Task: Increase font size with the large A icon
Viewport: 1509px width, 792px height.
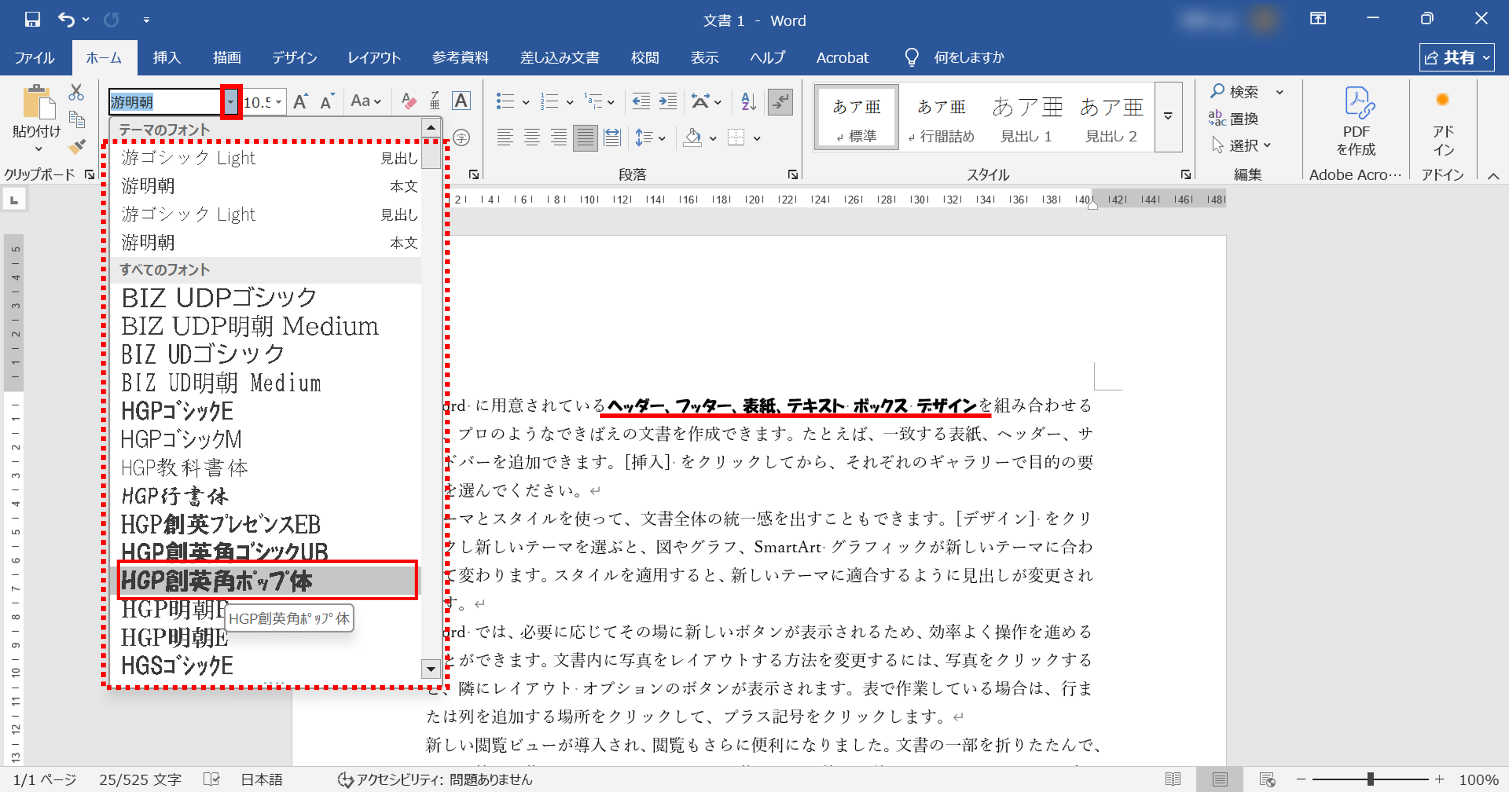Action: 300,102
